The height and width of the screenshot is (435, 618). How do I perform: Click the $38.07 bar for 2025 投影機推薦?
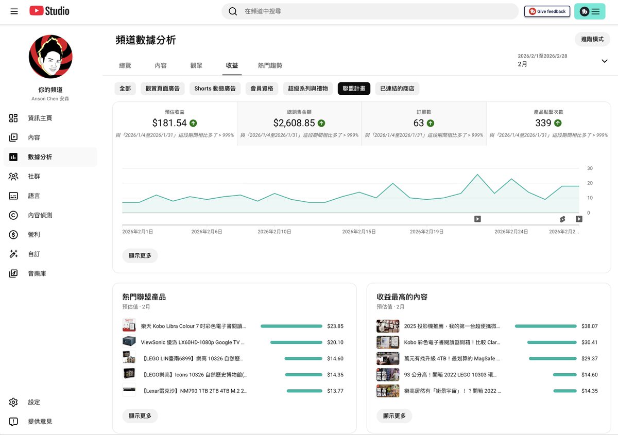pyautogui.click(x=546, y=326)
